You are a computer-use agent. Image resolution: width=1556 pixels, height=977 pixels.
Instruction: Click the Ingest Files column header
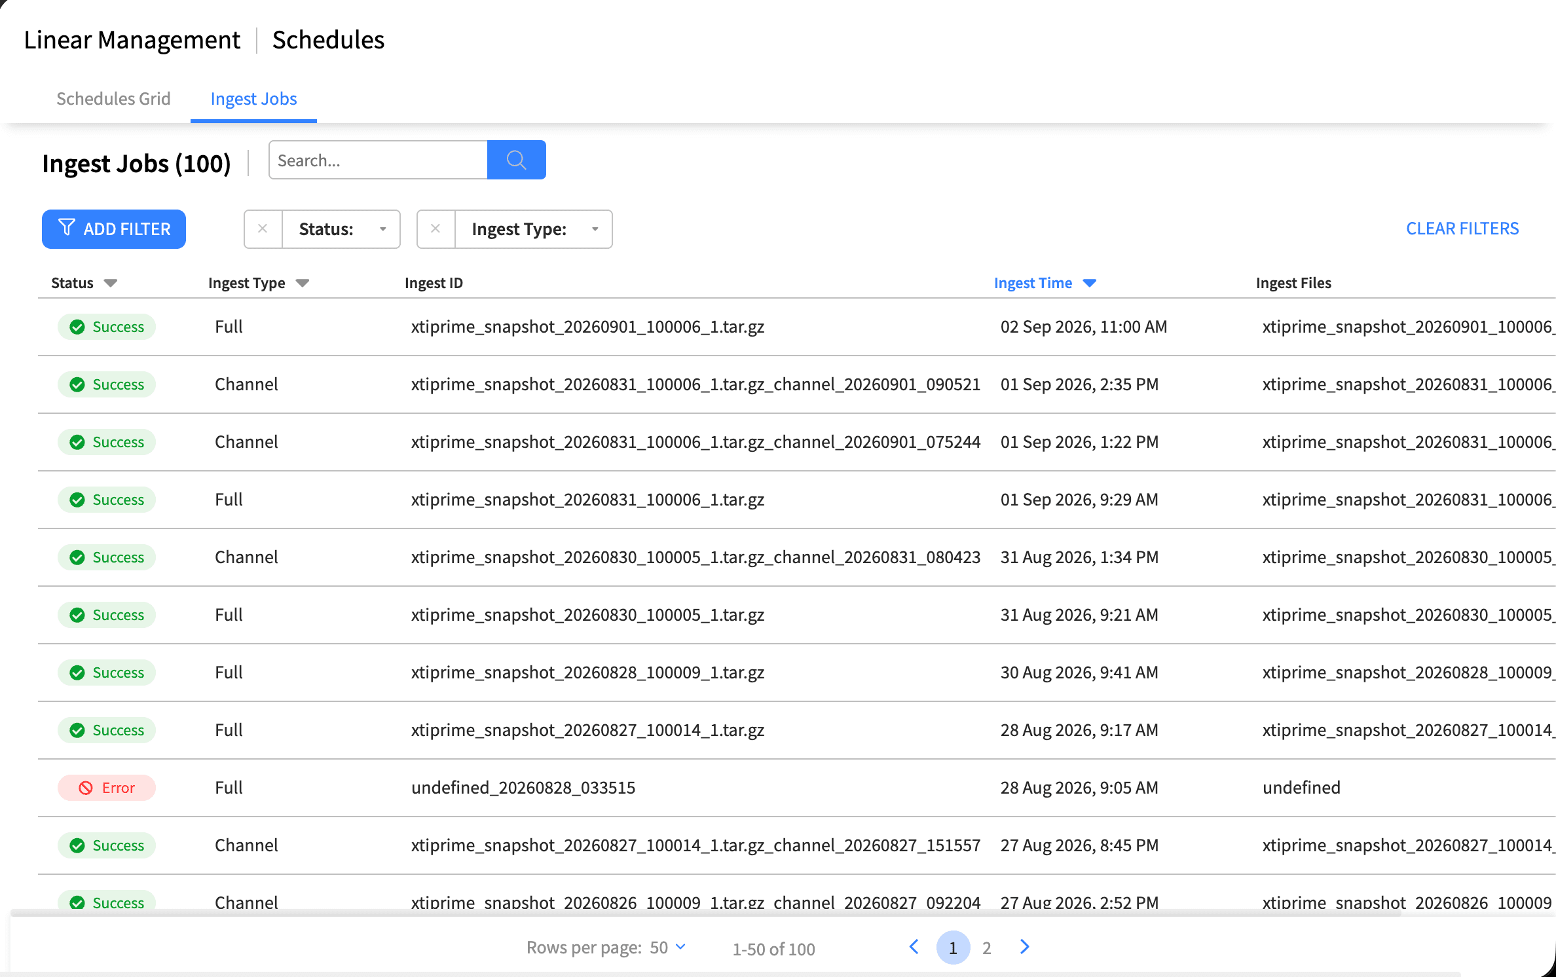click(1293, 283)
